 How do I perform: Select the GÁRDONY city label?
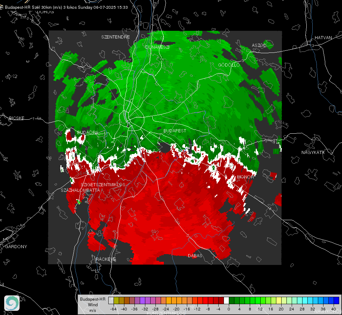[x=16, y=247]
